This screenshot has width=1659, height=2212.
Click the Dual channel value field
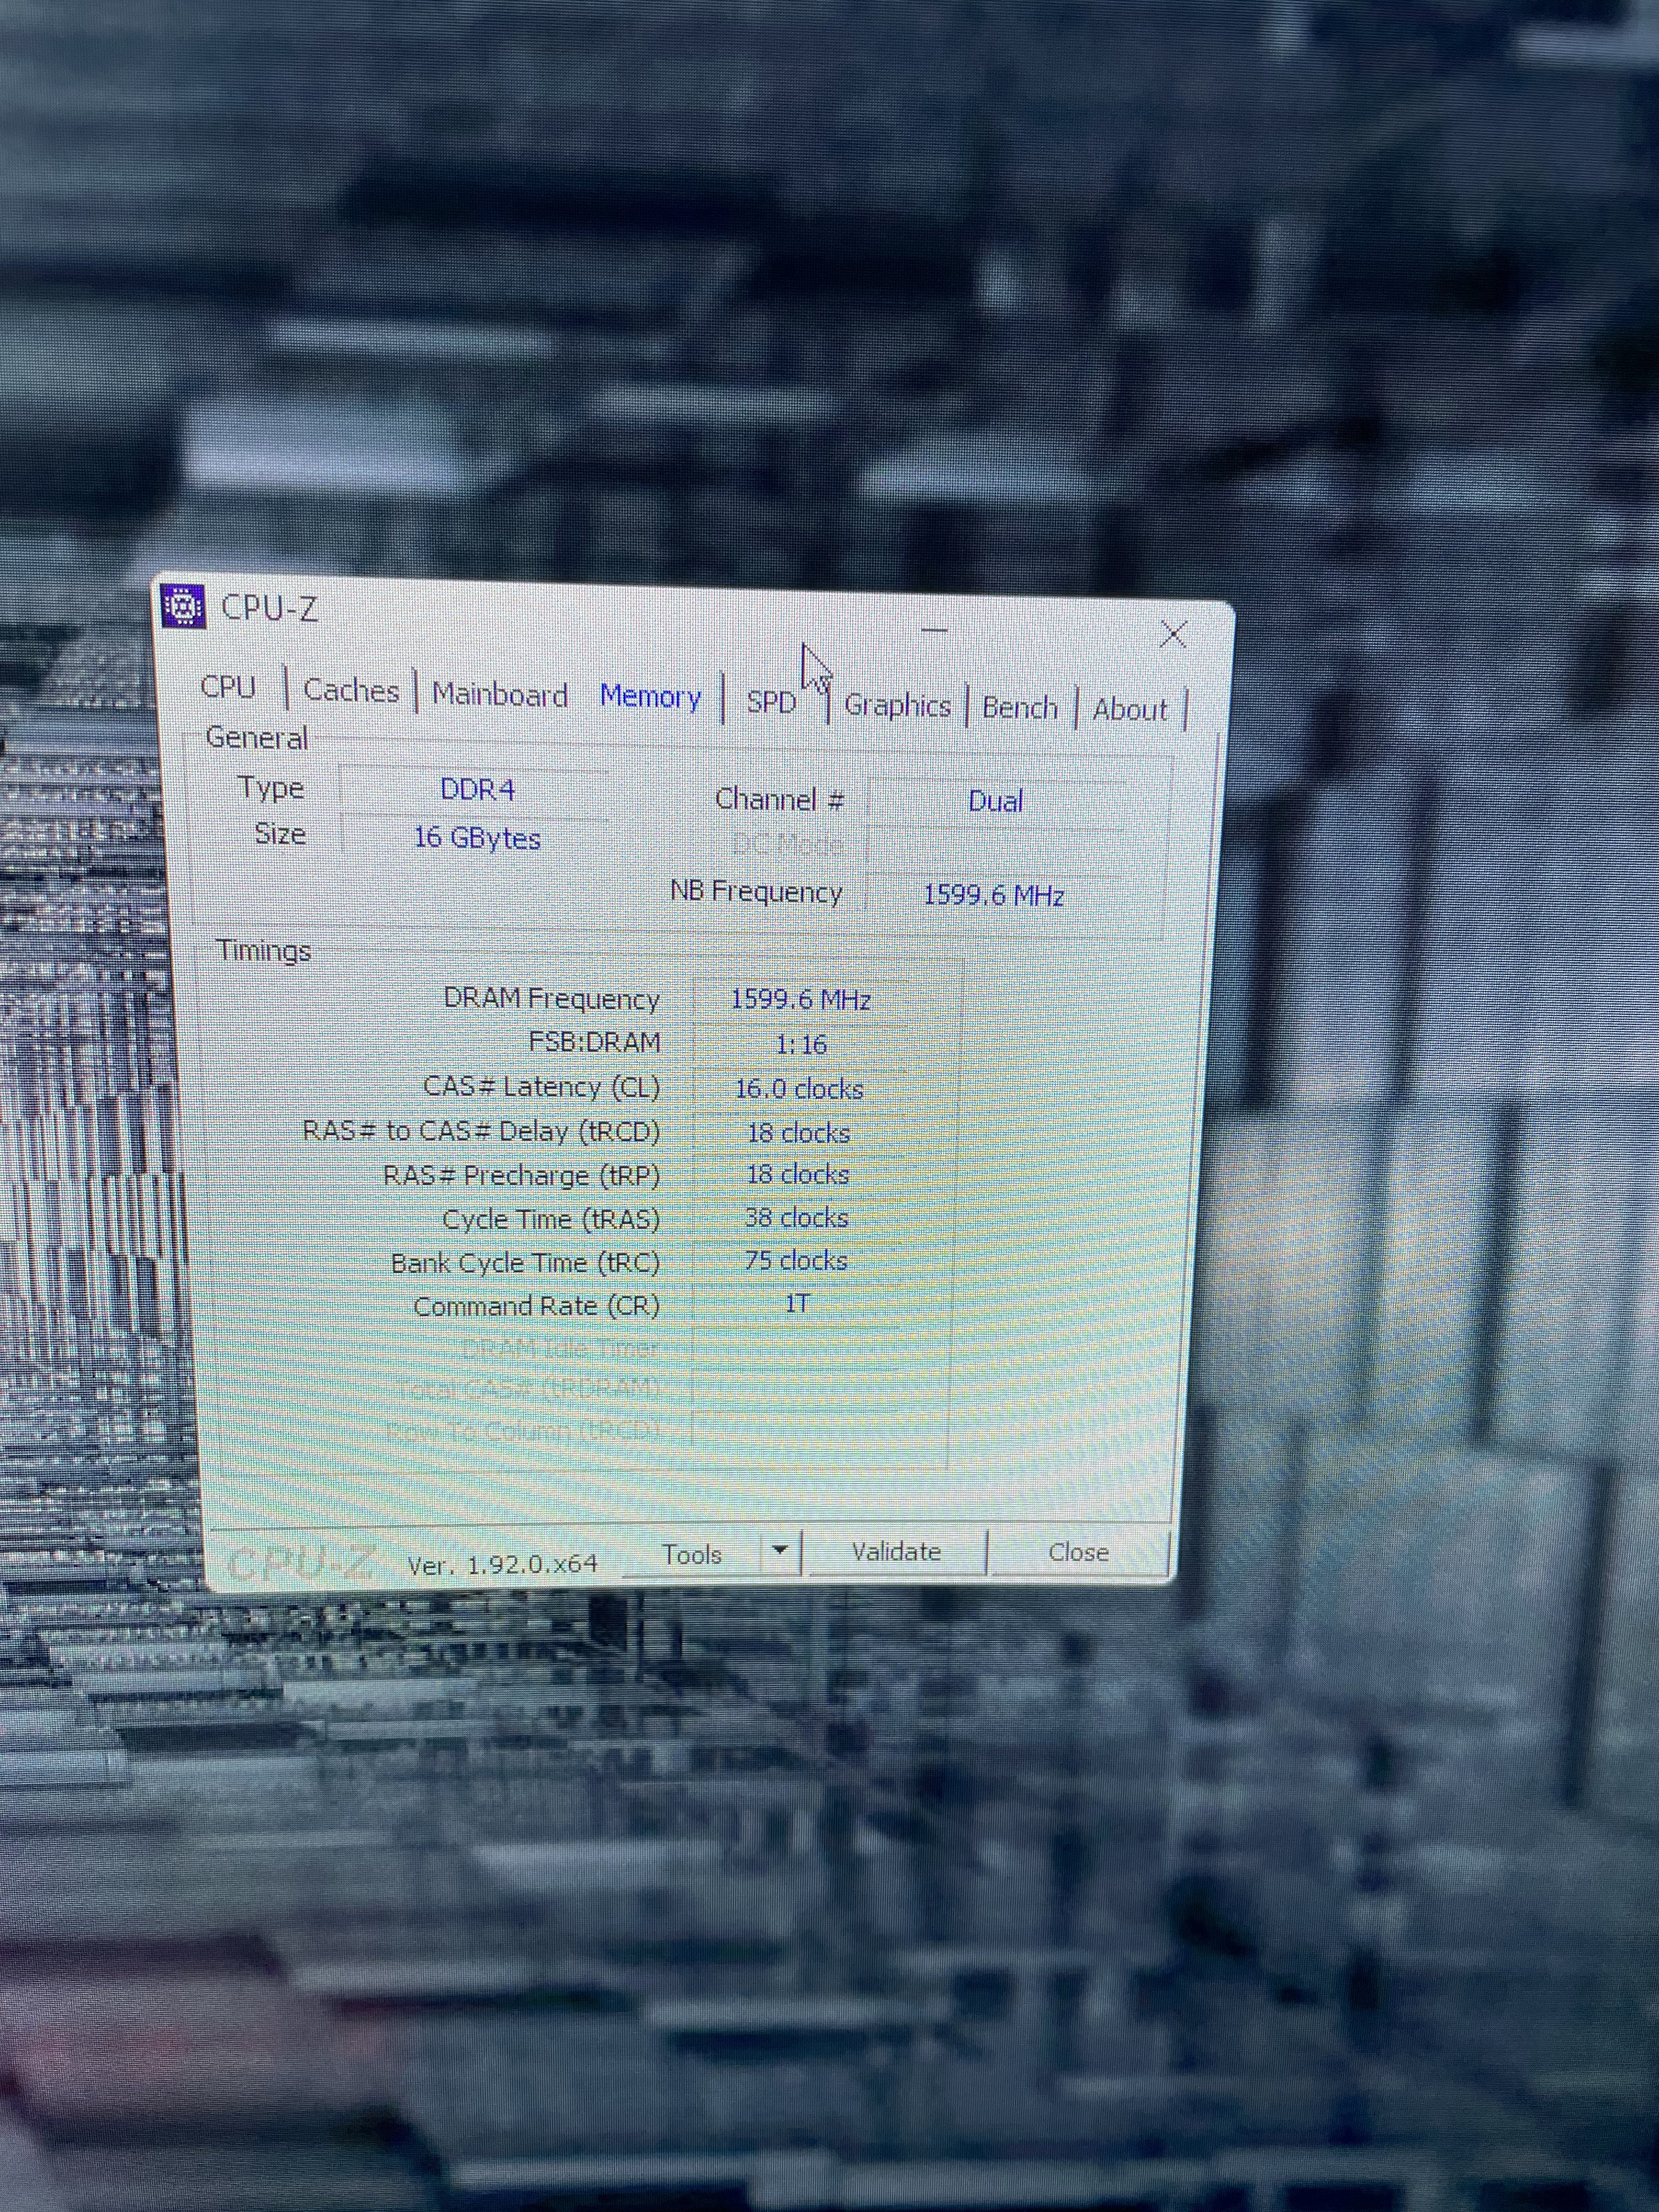point(995,801)
